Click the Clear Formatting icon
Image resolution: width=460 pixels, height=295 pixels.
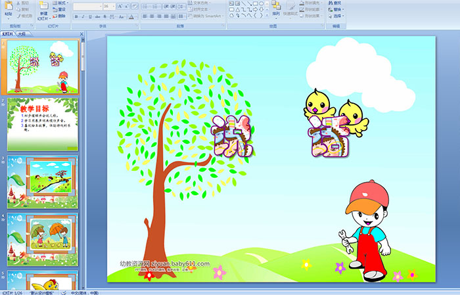[x=135, y=6]
